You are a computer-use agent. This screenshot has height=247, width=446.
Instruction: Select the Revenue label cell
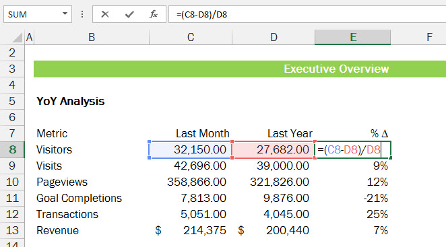tap(92, 231)
